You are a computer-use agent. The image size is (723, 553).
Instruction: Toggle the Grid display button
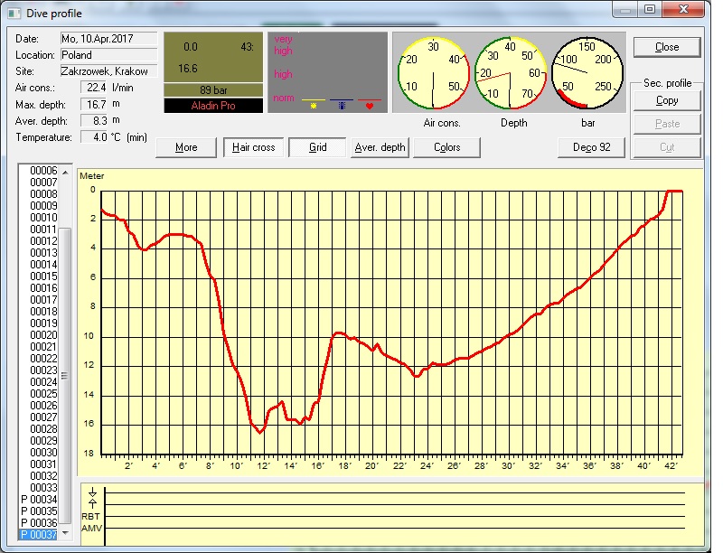[x=317, y=147]
